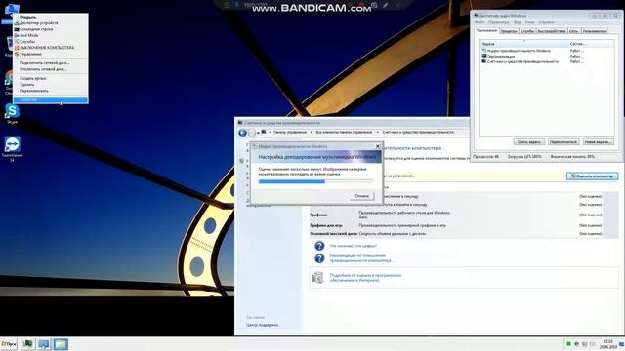Image resolution: width=625 pixels, height=351 pixels.
Task: Switch to 'Быстродействие' tab in Task Manager
Action: (552, 31)
